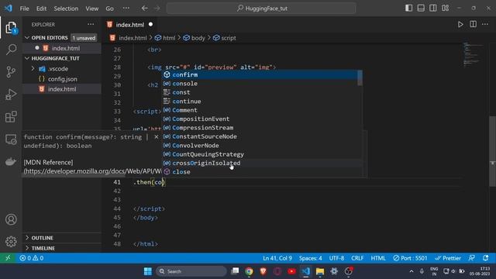Select the index.html editor tab

pos(129,25)
